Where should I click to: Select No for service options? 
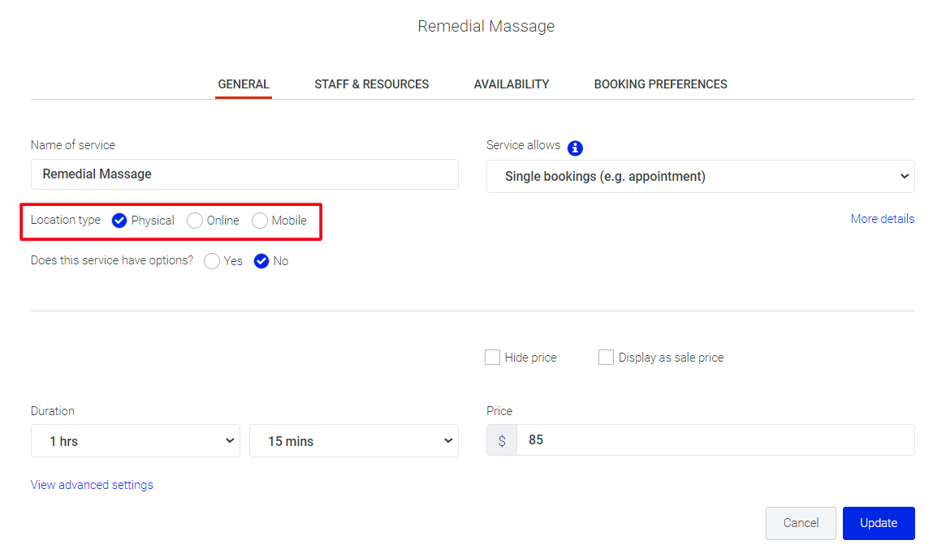[261, 261]
